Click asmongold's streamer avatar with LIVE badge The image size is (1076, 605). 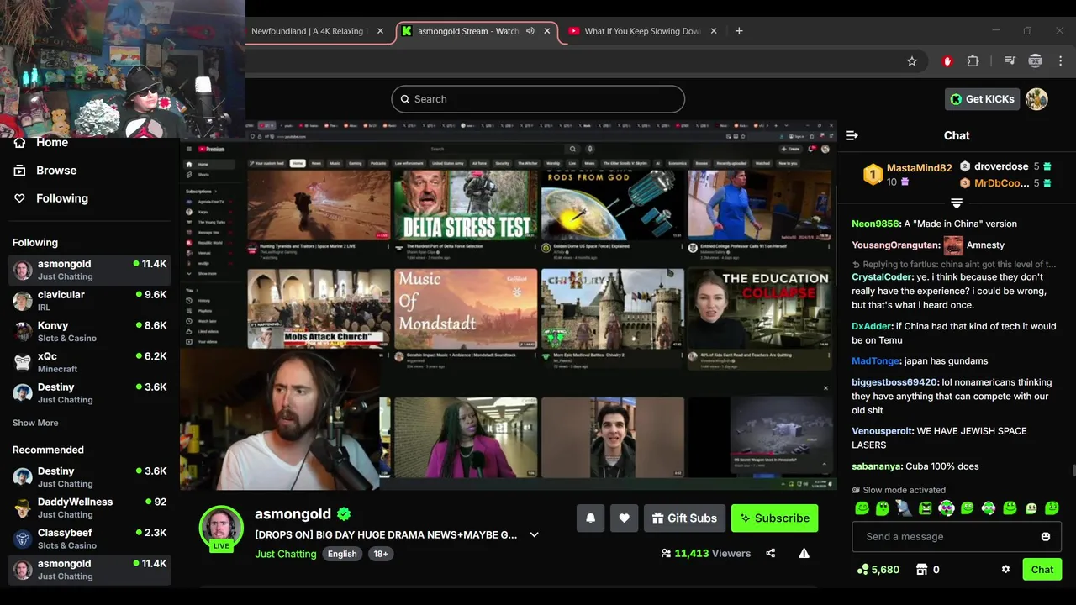221,528
